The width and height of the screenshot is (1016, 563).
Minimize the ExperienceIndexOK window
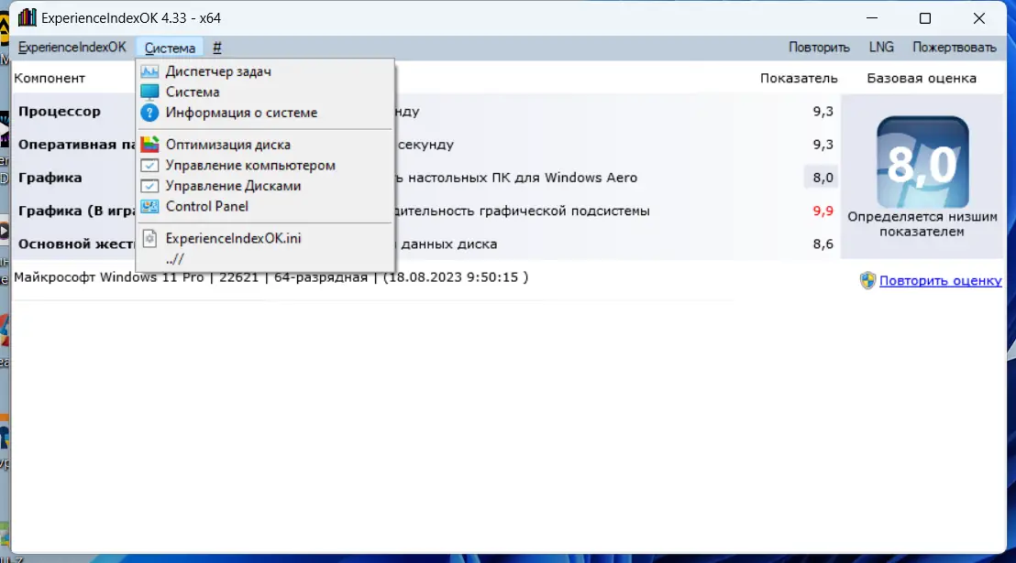871,18
